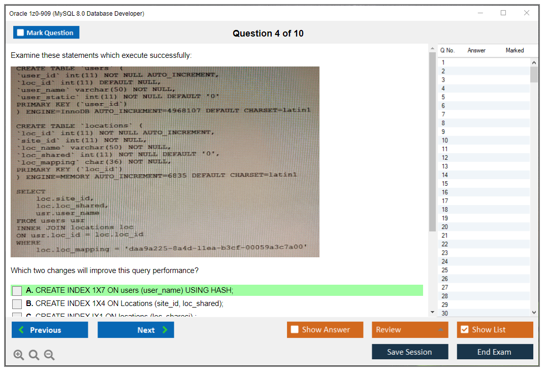Go to the Next question

coord(136,330)
